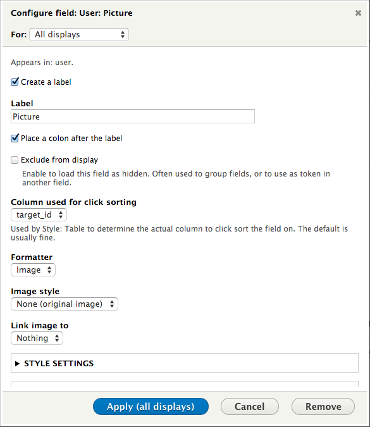Click the Remove button
370x427 pixels.
(323, 407)
